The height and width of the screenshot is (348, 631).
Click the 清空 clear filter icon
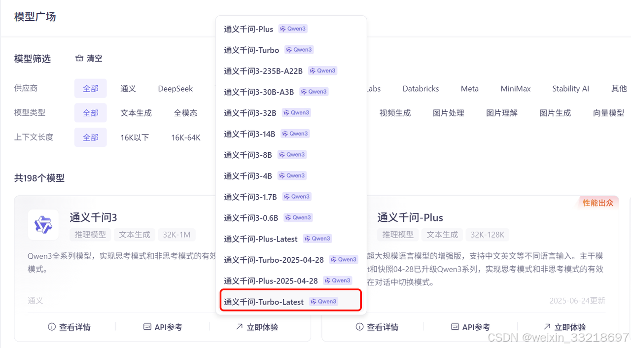[x=79, y=58]
